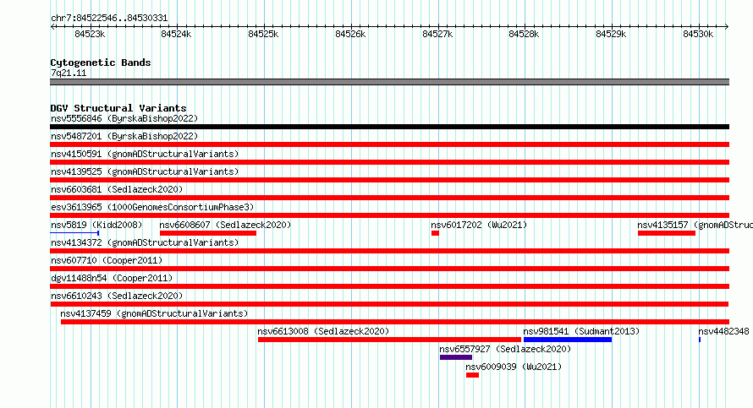
Task: Click the DGV Structural Variants track title
Action: click(118, 108)
